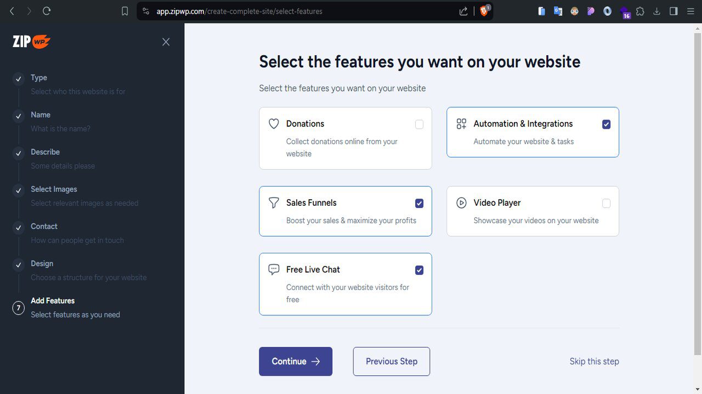Close the sidebar with X icon
Screen dimensions: 702x394
[166, 42]
